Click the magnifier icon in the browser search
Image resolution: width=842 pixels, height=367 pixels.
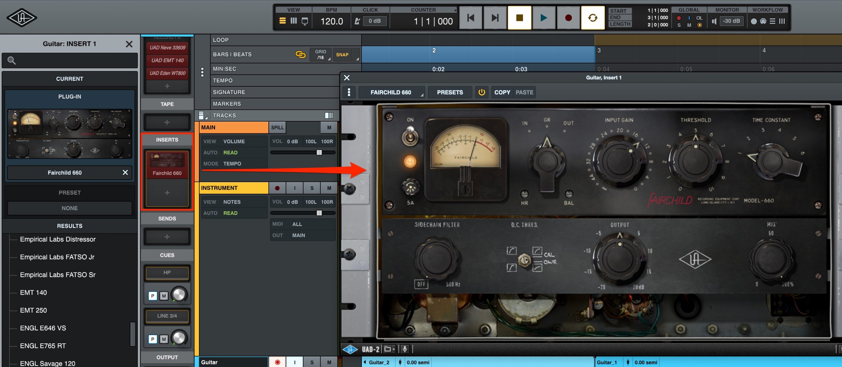tap(12, 60)
